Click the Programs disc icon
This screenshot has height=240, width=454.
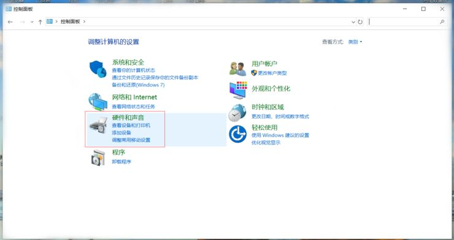tap(98, 158)
